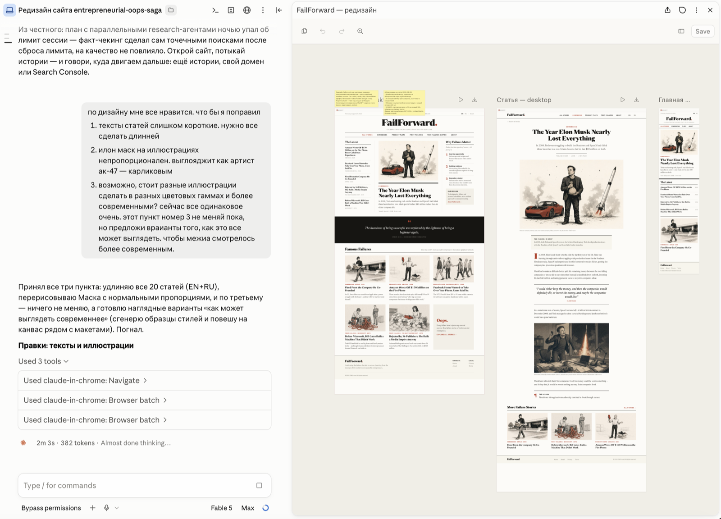721x519 pixels.
Task: Download the homepage frame next to the sticky notes
Action: click(x=475, y=100)
